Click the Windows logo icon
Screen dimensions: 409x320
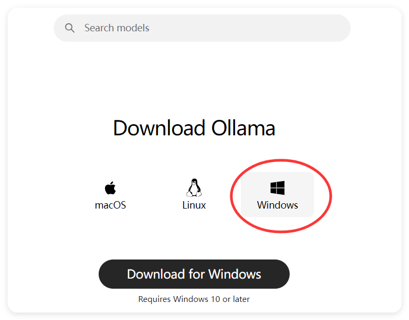coord(277,188)
